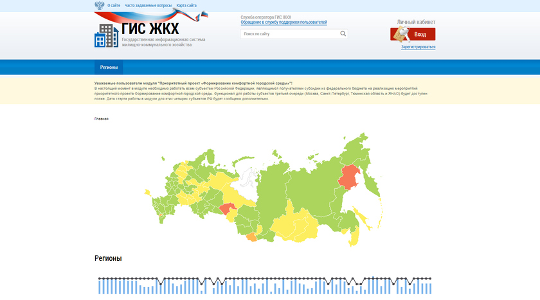Click the search magnifier icon
Screen dimensions: 540x300
coord(343,34)
